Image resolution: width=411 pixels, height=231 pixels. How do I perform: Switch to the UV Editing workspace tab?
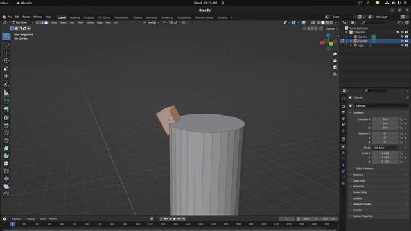pyautogui.click(x=104, y=17)
